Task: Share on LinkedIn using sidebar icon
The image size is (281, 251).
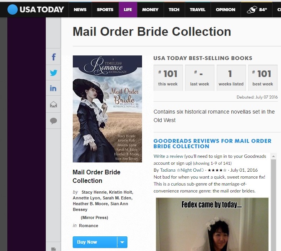Action: 53,88
